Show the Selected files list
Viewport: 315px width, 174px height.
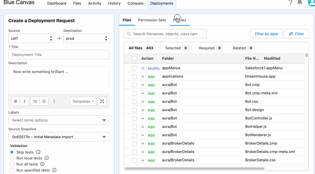pyautogui.click(x=177, y=48)
